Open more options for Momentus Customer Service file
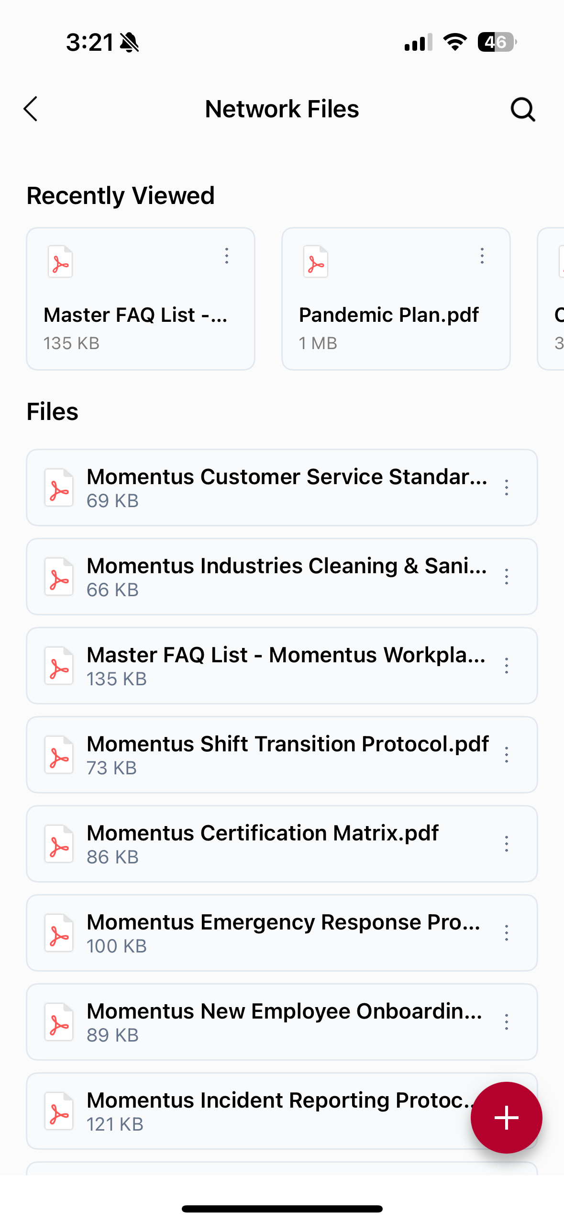This screenshot has width=564, height=1224. (x=507, y=487)
